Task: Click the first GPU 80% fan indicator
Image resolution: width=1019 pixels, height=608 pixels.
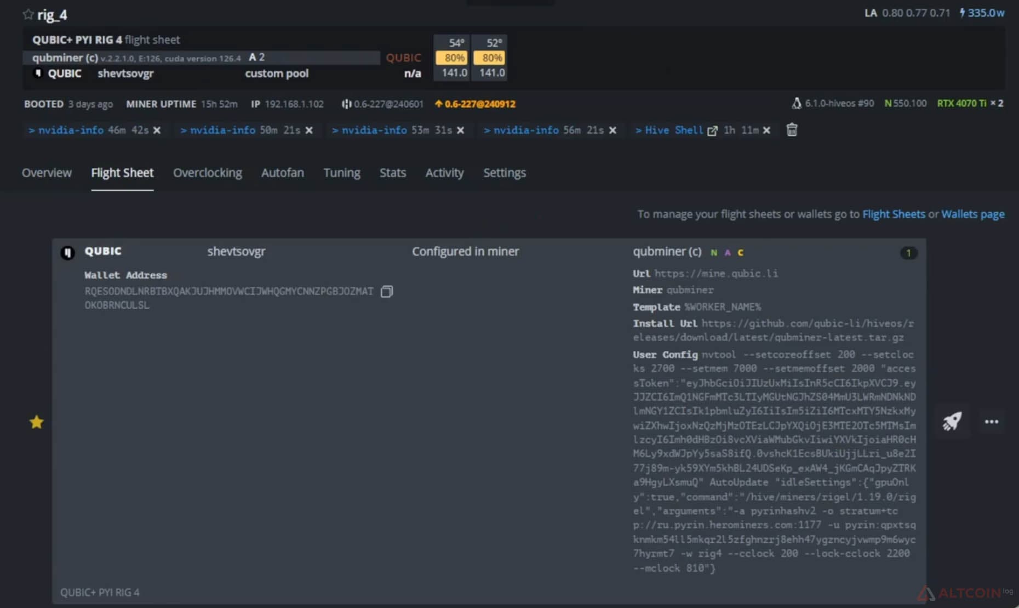Action: click(452, 58)
